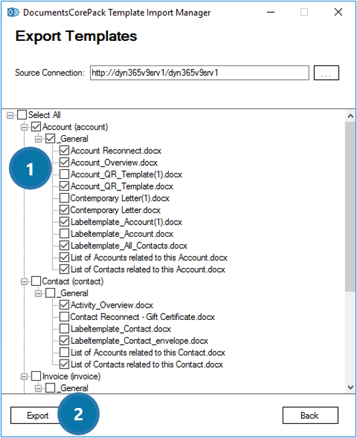The height and width of the screenshot is (438, 357).
Task: Select Activity_Overview.docx tree item
Action: 112,305
